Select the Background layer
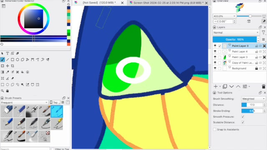This screenshot has height=150, width=267. 240,68
